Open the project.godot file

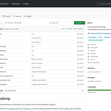(x=3, y=84)
